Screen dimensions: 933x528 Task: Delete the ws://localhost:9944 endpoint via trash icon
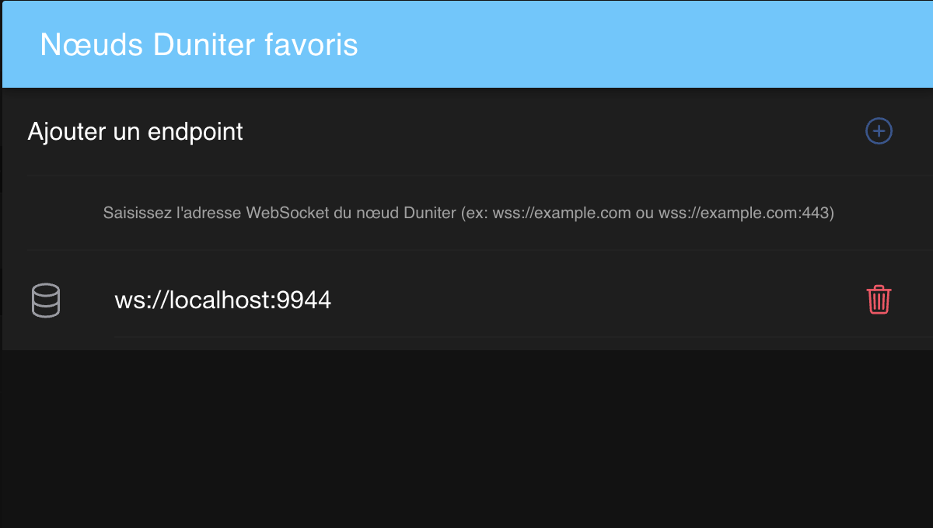(879, 300)
